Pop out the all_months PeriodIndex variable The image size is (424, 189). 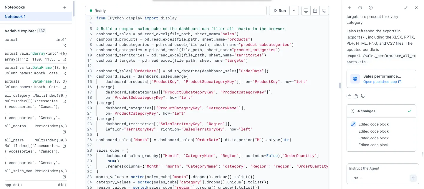[64, 132]
